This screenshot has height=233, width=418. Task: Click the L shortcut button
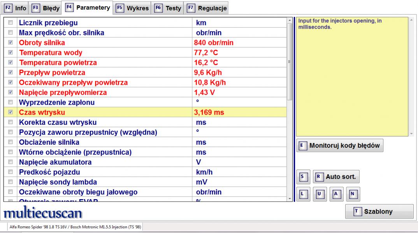pyautogui.click(x=303, y=194)
